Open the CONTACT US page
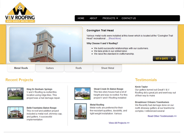The width and height of the screenshot is (184, 133). (129, 18)
